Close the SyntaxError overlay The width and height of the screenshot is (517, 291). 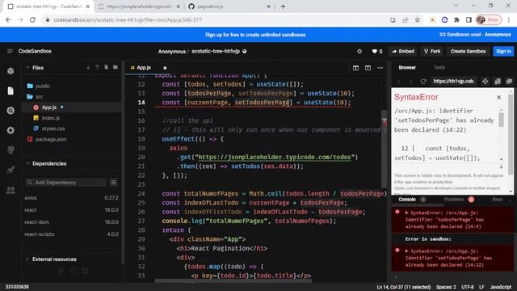[499, 97]
